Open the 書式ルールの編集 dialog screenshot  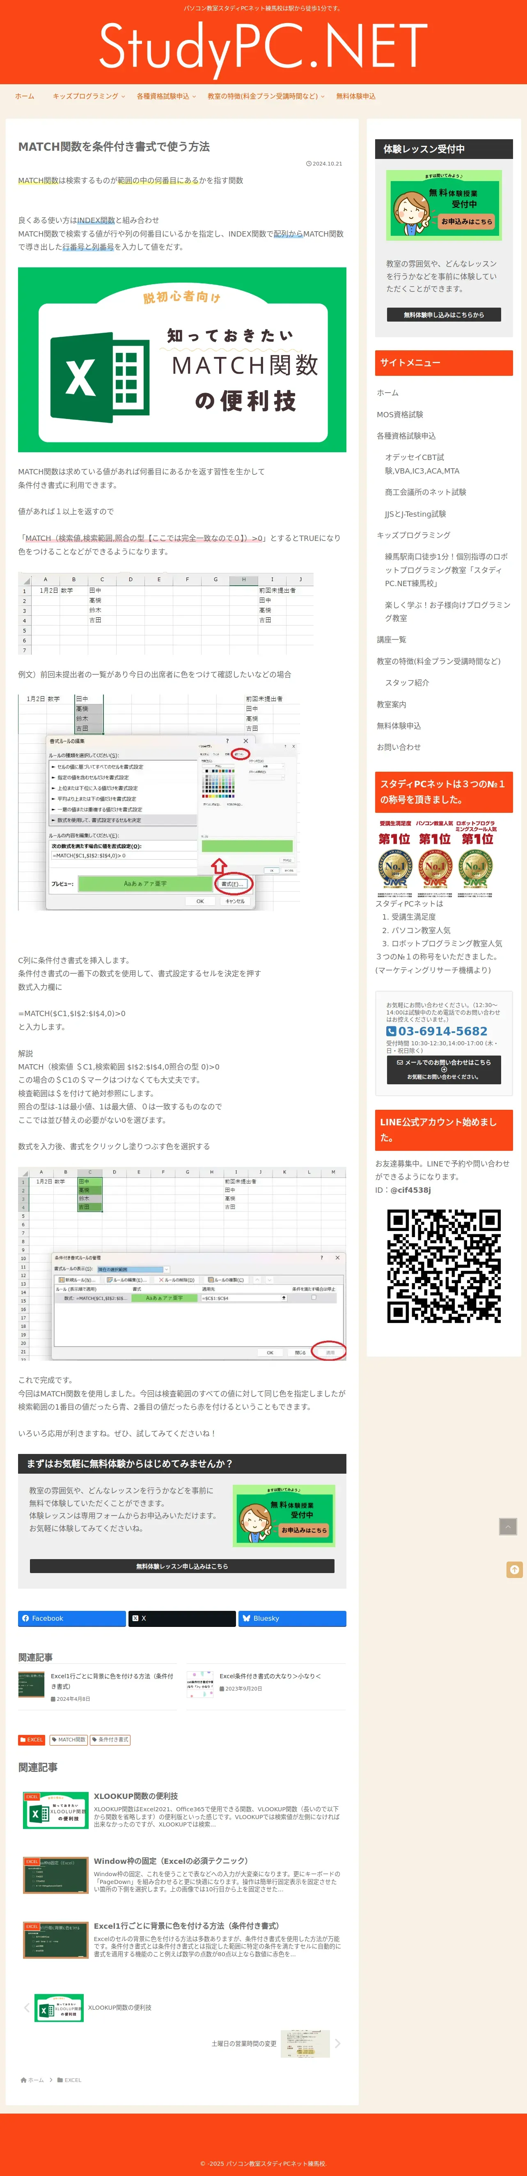(159, 802)
